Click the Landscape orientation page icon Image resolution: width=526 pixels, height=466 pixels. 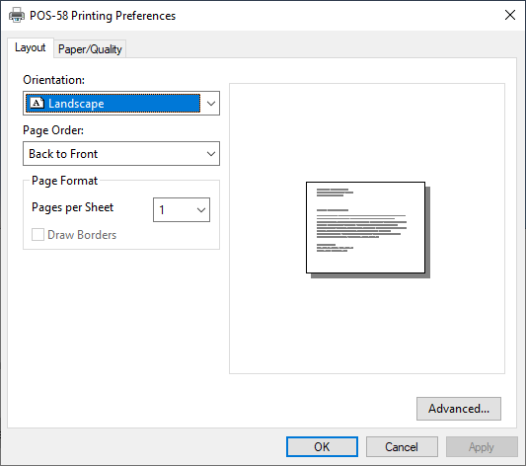[x=37, y=103]
